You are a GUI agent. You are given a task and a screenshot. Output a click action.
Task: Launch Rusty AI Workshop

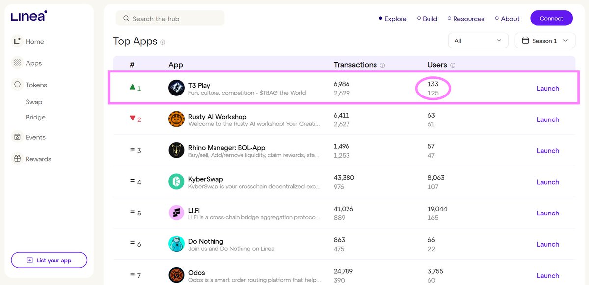point(548,119)
